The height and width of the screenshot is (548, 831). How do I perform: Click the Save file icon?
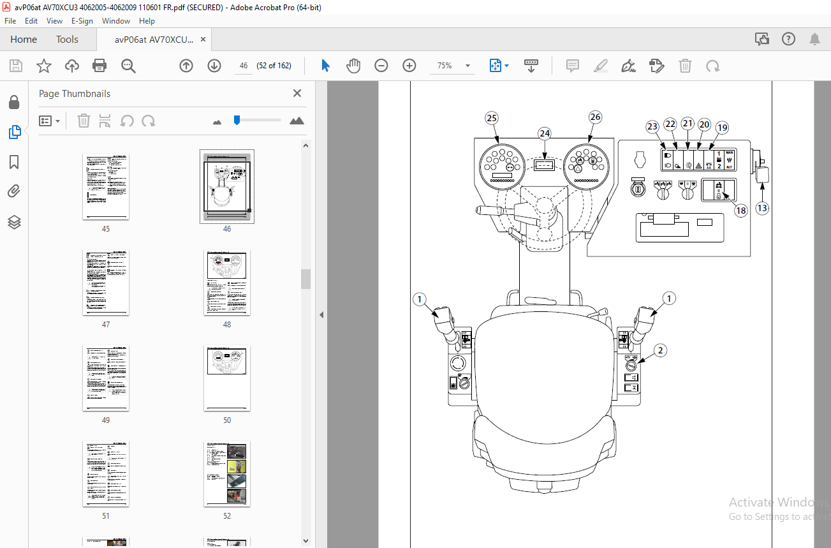coord(16,66)
